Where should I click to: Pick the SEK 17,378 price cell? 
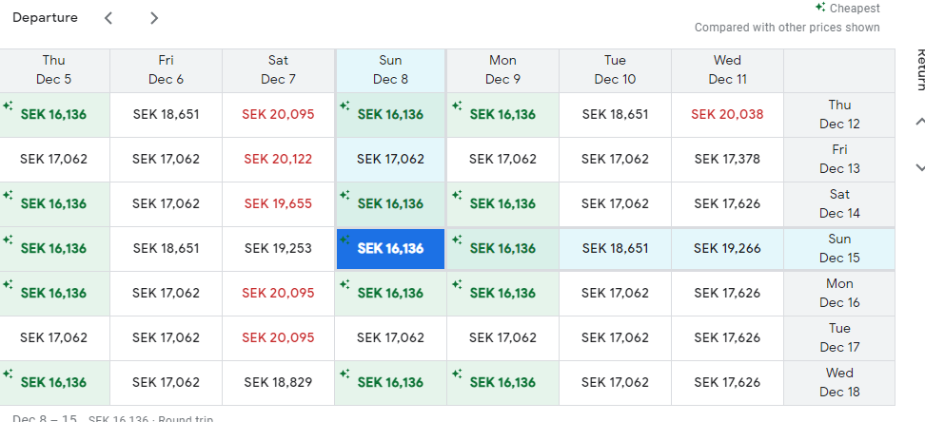(x=727, y=160)
